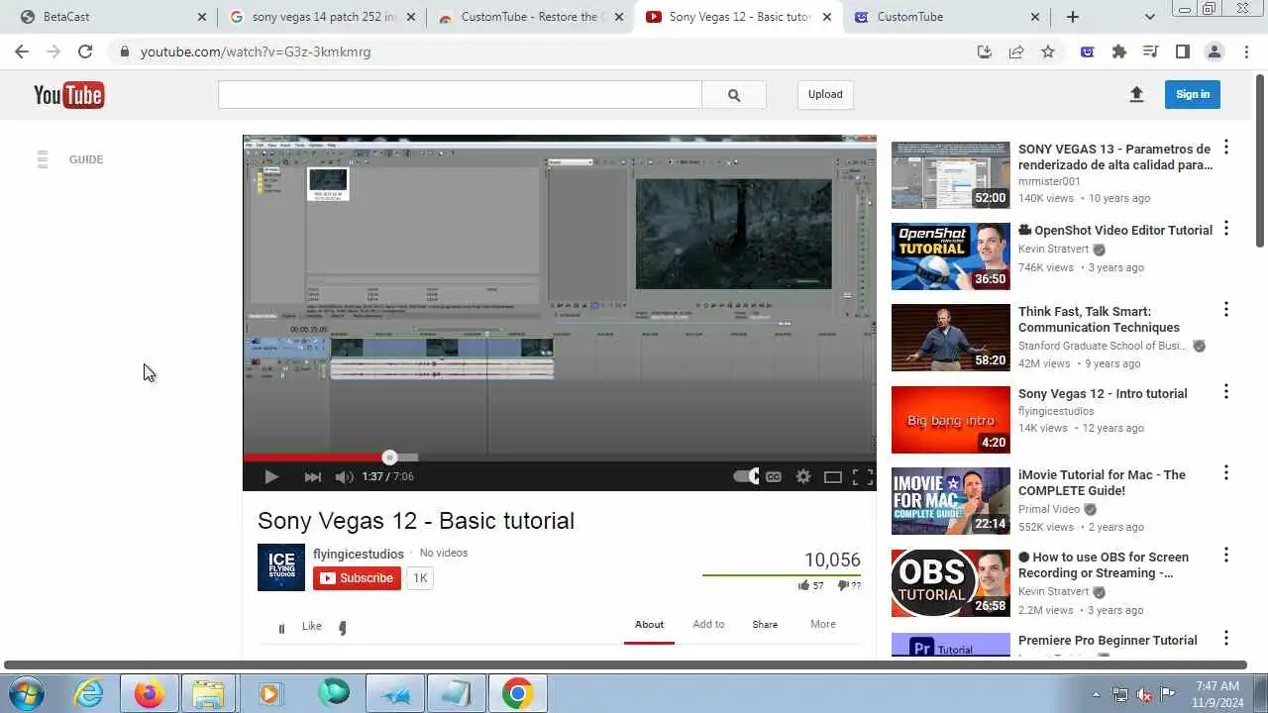Click the search magnifier button
The height and width of the screenshot is (713, 1268).
pyautogui.click(x=734, y=95)
